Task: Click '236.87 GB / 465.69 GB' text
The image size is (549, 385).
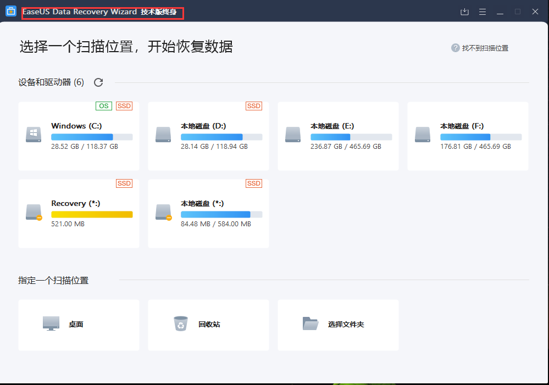Action: 346,147
